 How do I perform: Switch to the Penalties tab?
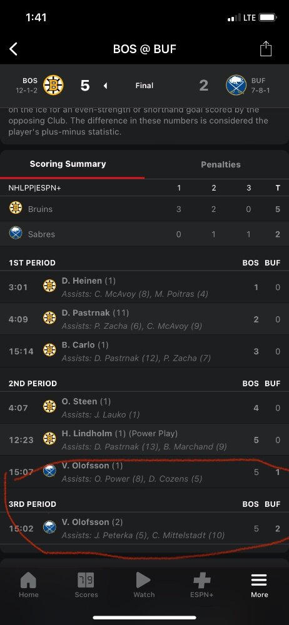[x=220, y=164]
